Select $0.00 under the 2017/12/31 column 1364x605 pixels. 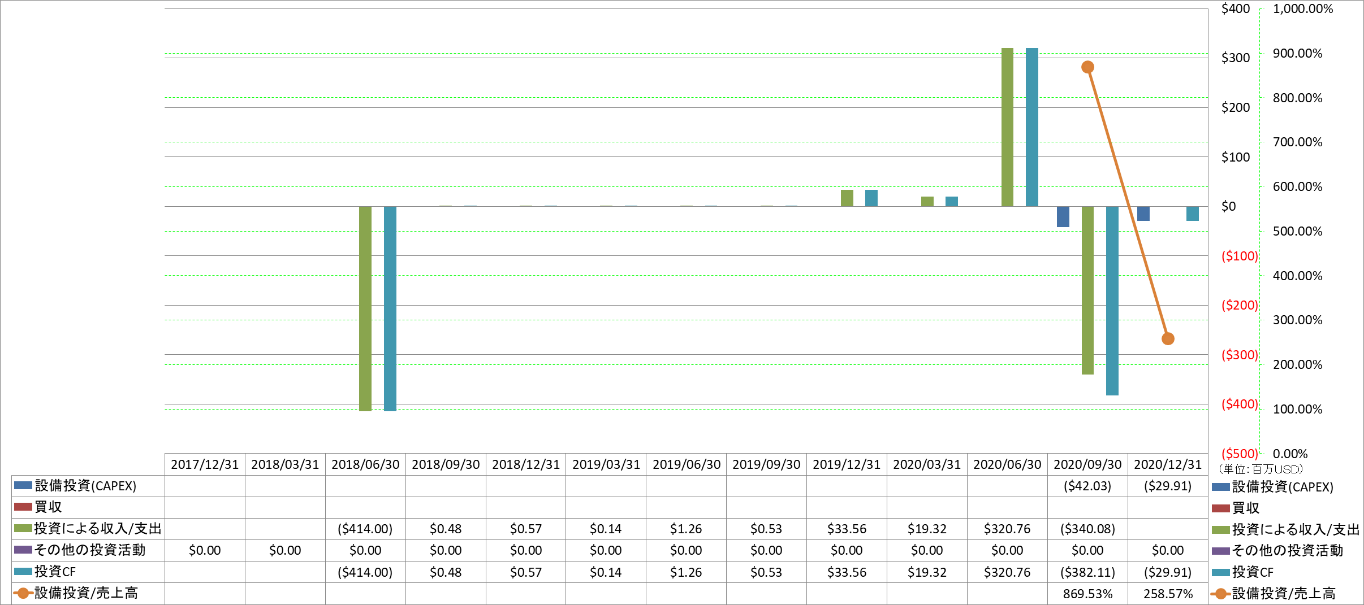click(205, 550)
